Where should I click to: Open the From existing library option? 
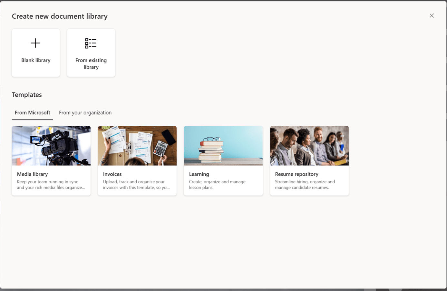click(x=91, y=53)
